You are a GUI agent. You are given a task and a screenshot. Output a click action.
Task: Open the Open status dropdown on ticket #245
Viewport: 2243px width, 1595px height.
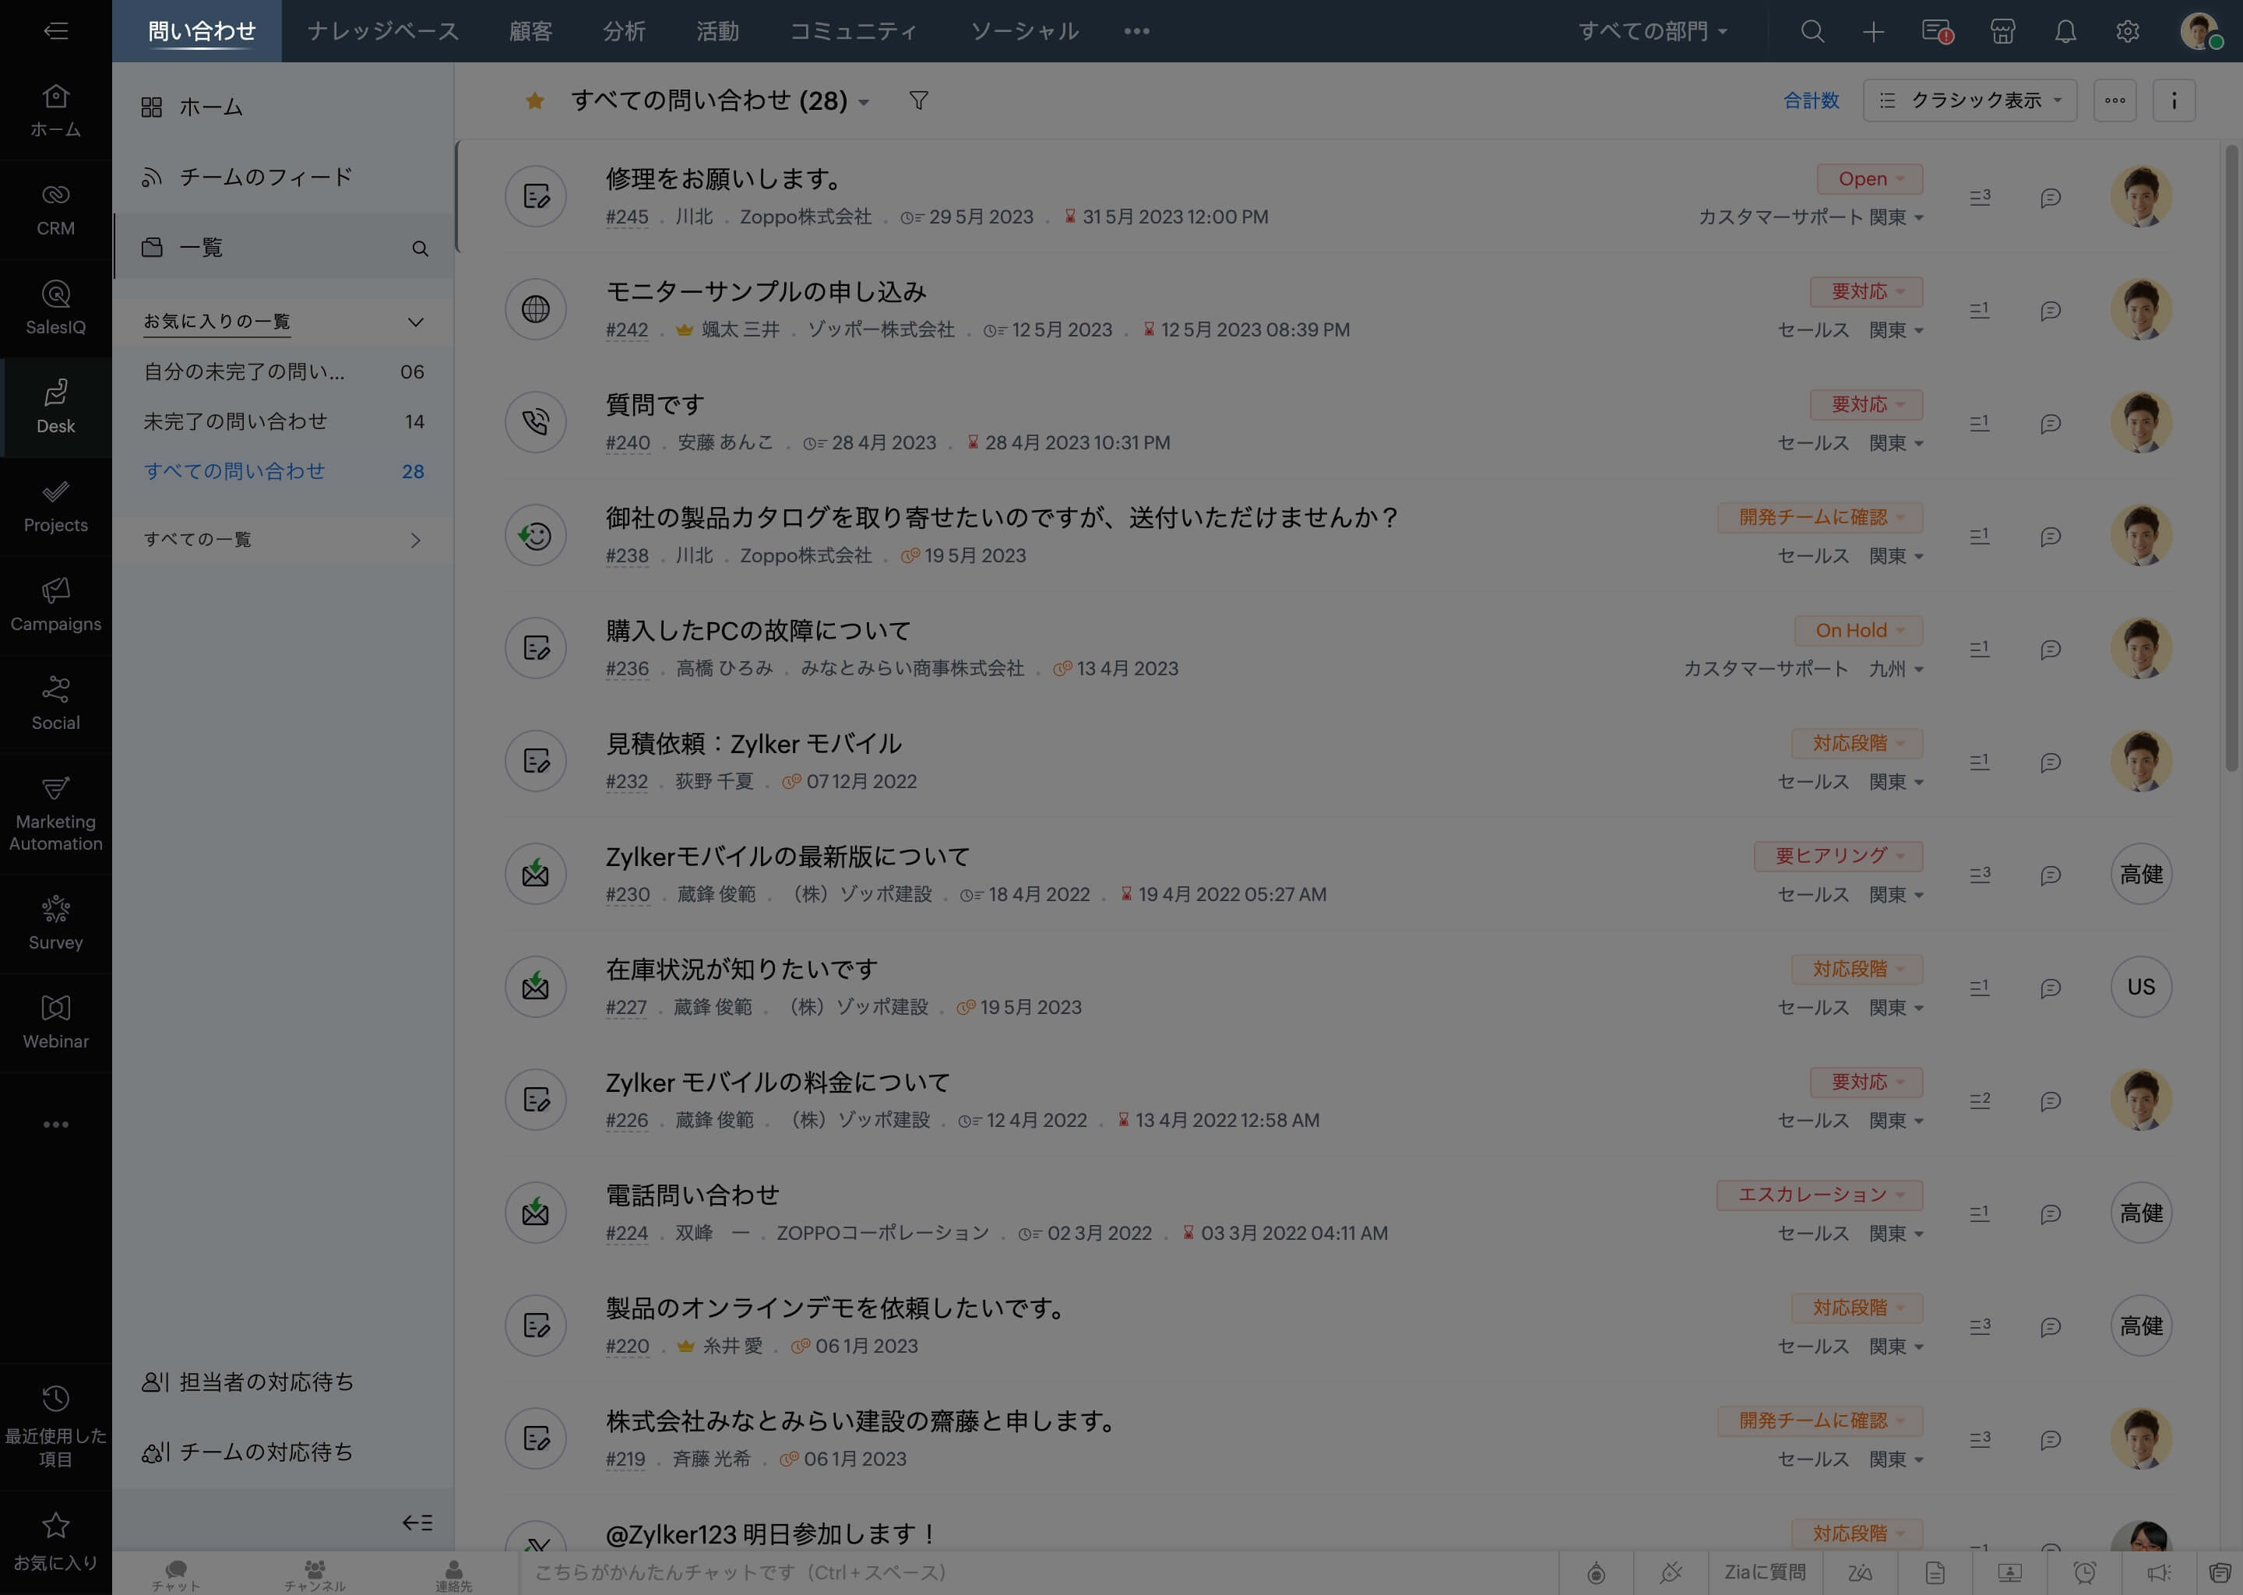[x=1870, y=179]
